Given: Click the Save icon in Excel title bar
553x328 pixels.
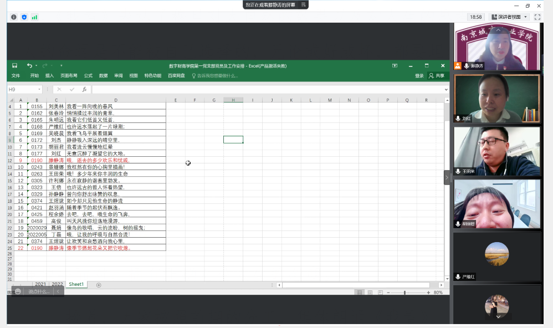Looking at the screenshot, I should 15,65.
